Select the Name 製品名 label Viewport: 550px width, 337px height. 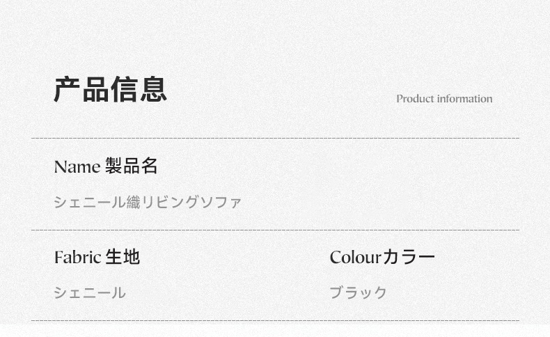pyautogui.click(x=106, y=166)
